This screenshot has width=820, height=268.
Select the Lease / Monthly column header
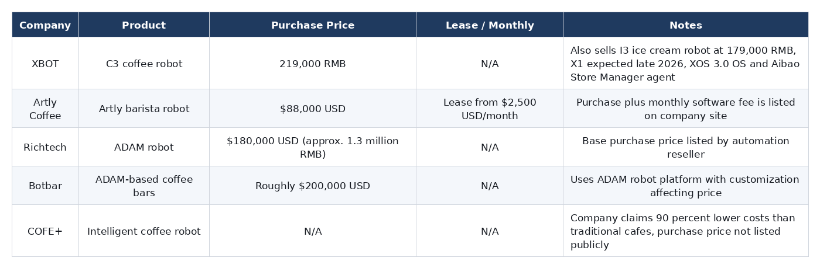490,25
